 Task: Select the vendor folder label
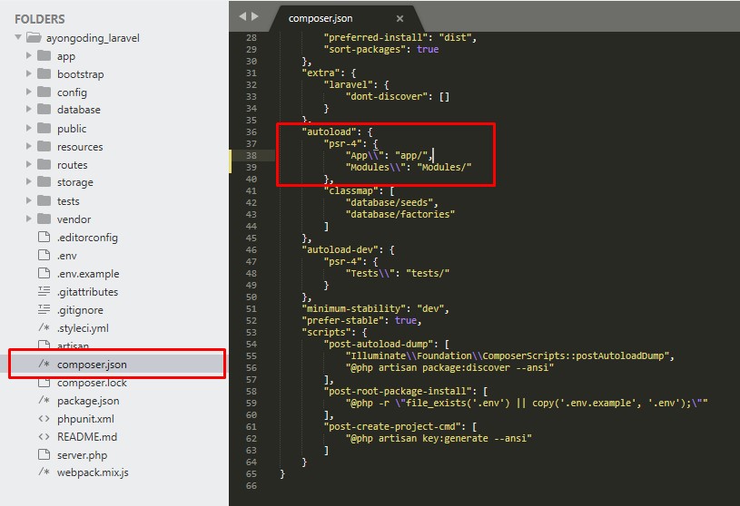pos(74,219)
